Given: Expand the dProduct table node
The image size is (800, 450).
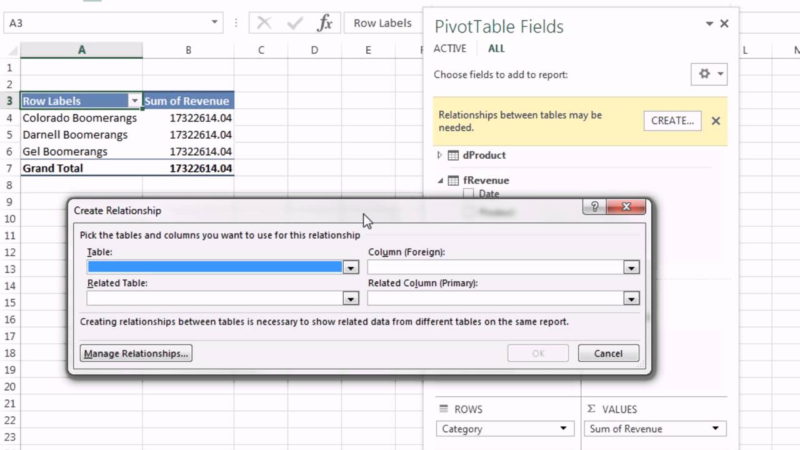Looking at the screenshot, I should pos(439,155).
